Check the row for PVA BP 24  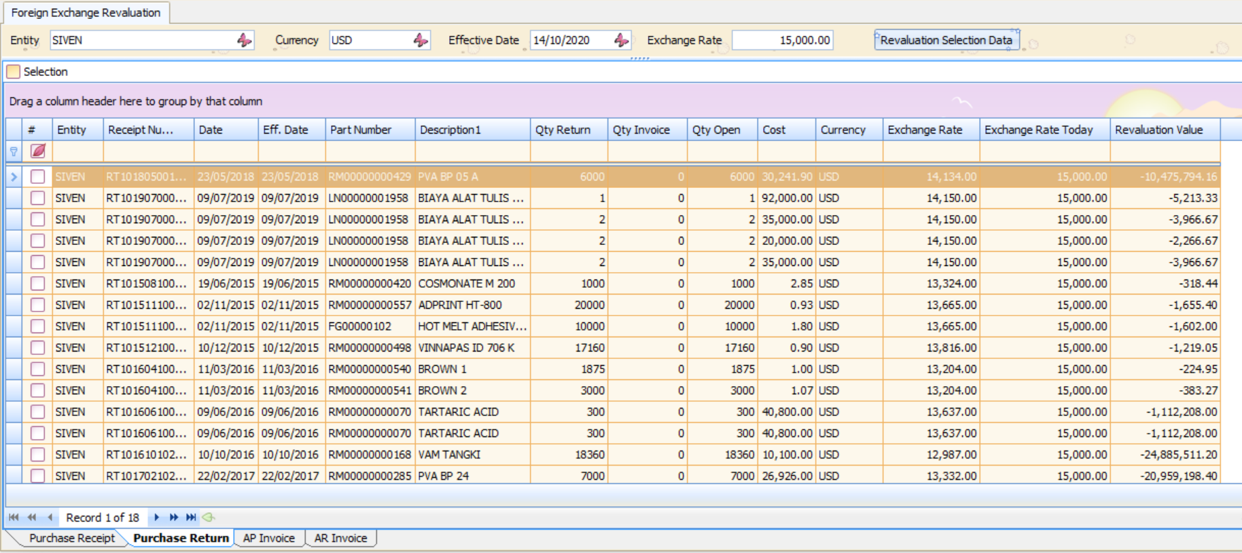pyautogui.click(x=38, y=476)
